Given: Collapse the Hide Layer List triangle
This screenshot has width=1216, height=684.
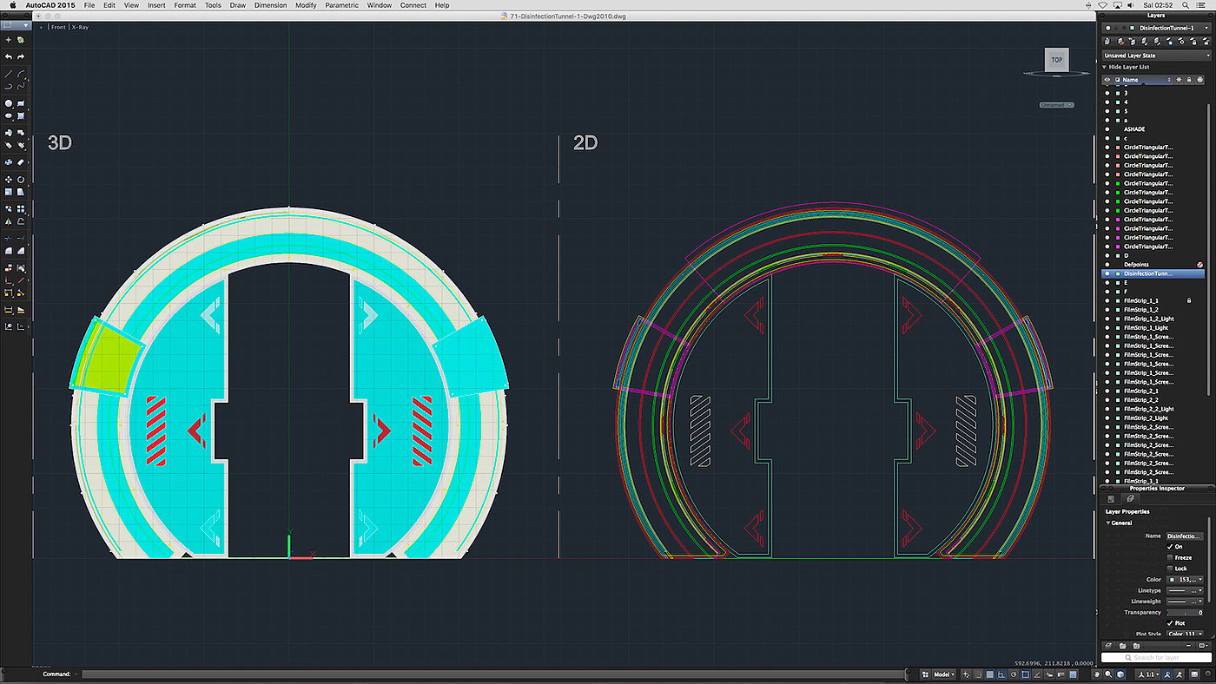Looking at the screenshot, I should [1105, 67].
